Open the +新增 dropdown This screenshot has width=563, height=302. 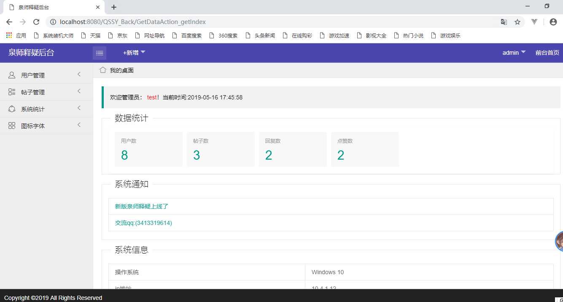point(134,53)
